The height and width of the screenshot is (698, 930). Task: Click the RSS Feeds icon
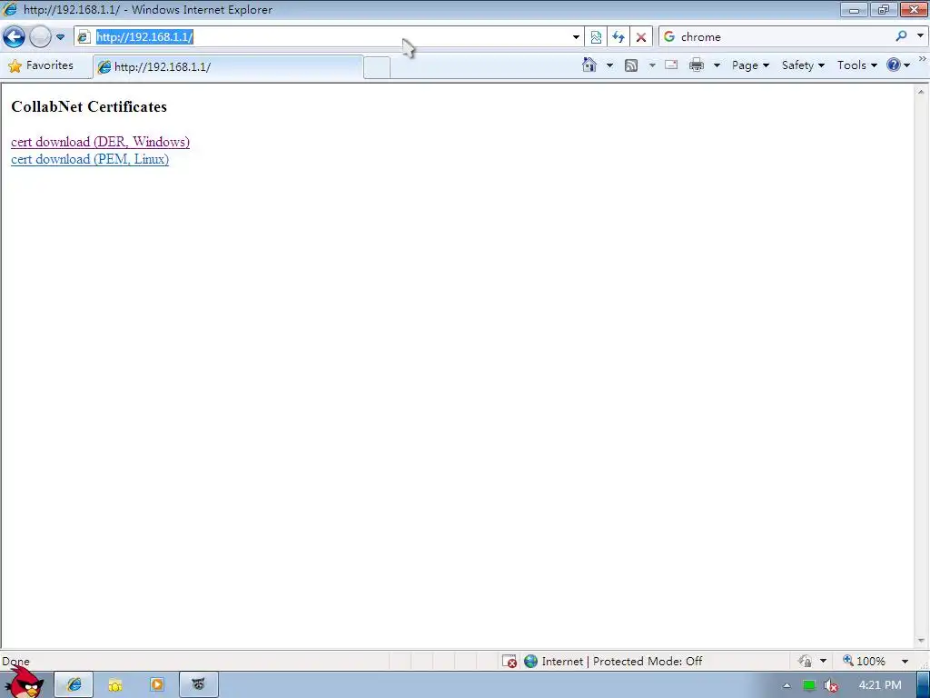(631, 65)
